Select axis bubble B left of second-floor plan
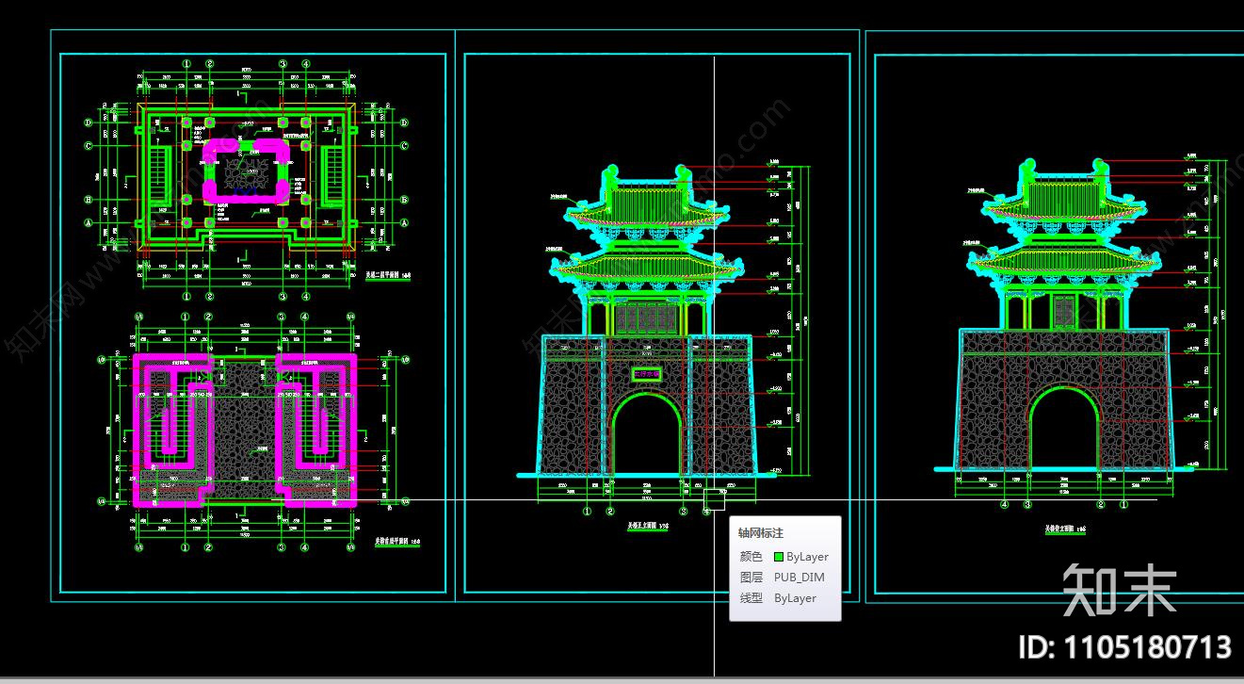 (89, 200)
